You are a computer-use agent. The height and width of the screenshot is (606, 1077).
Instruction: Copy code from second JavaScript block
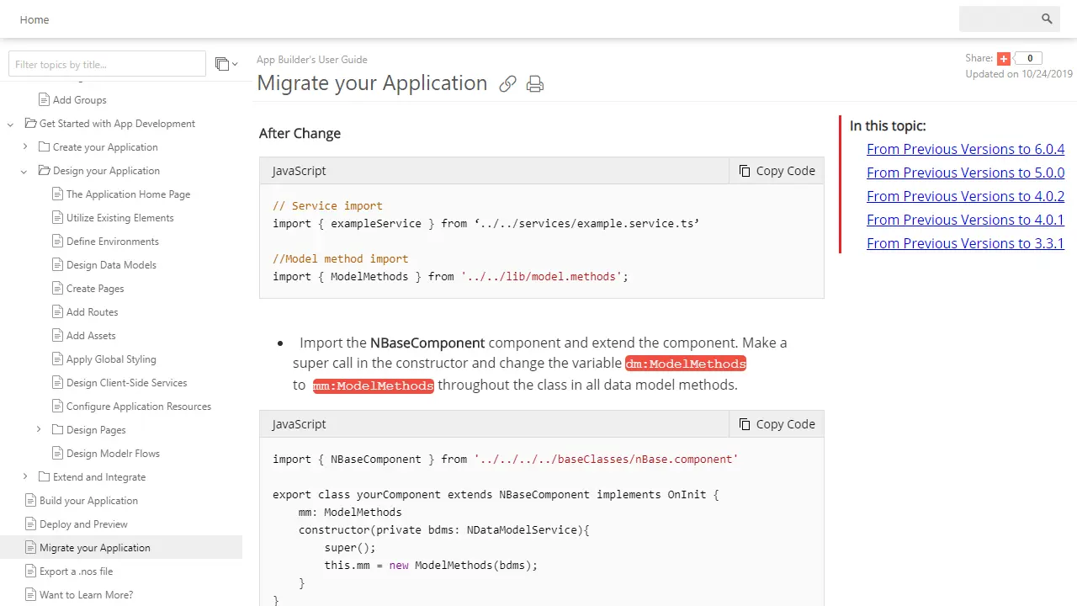[777, 424]
